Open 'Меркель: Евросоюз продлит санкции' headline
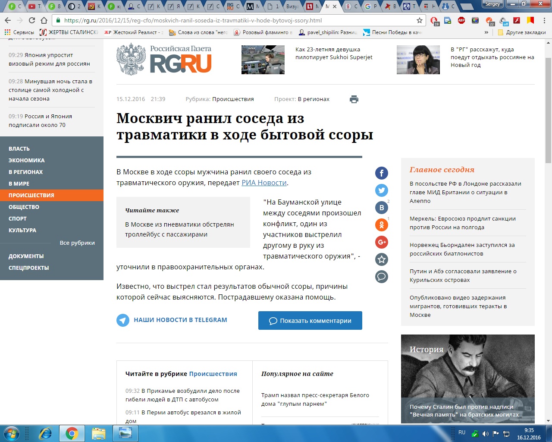552x442 pixels. (463, 223)
